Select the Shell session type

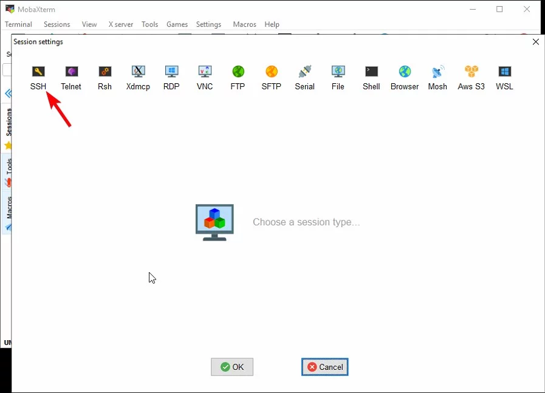click(371, 78)
